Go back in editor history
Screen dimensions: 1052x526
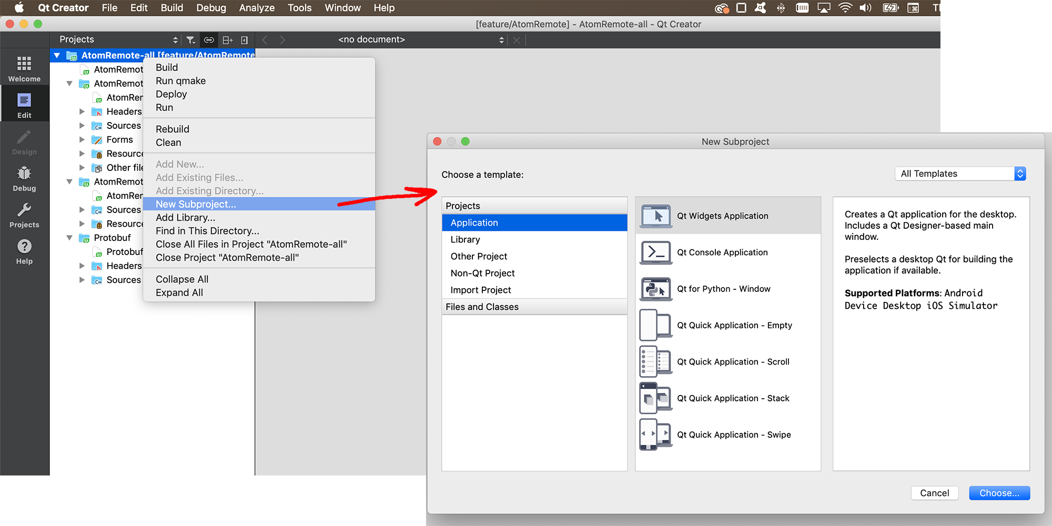[265, 40]
